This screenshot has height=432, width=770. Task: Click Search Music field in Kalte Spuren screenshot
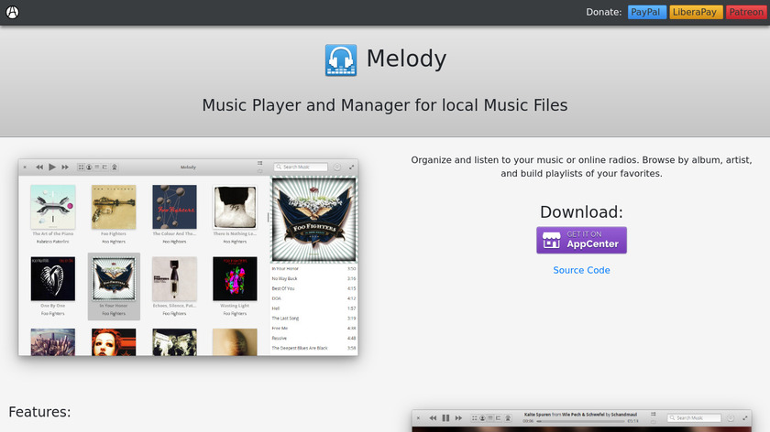tap(694, 418)
